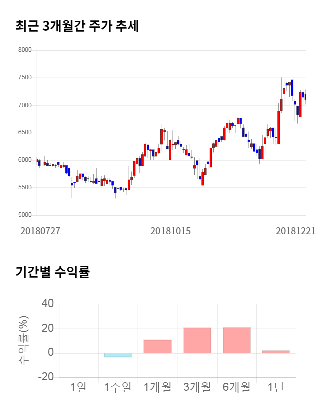This screenshot has height=407, width=321.
Task: Click the 40 tick on returns axis
Action: click(48, 304)
